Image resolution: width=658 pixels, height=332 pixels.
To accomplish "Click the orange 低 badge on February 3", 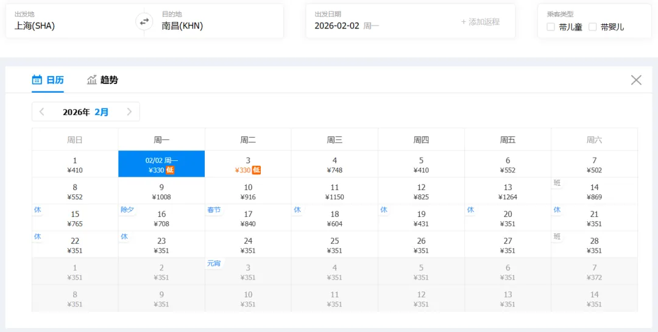I will pos(256,170).
